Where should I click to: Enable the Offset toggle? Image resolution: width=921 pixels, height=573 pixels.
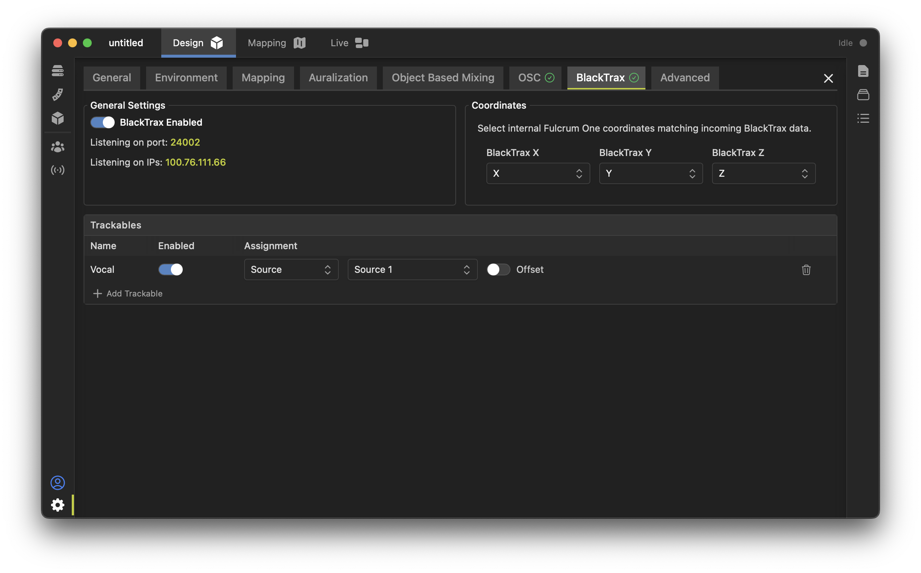(498, 269)
